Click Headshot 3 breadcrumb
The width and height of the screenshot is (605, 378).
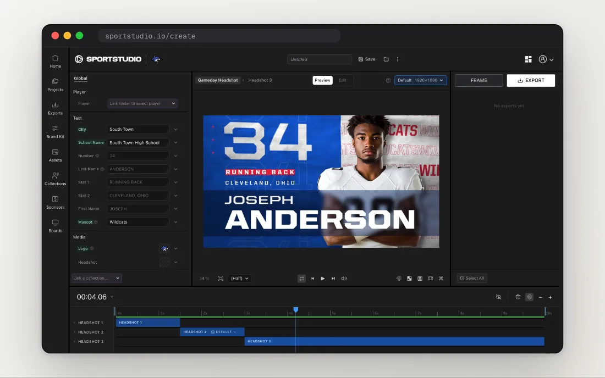pos(260,81)
